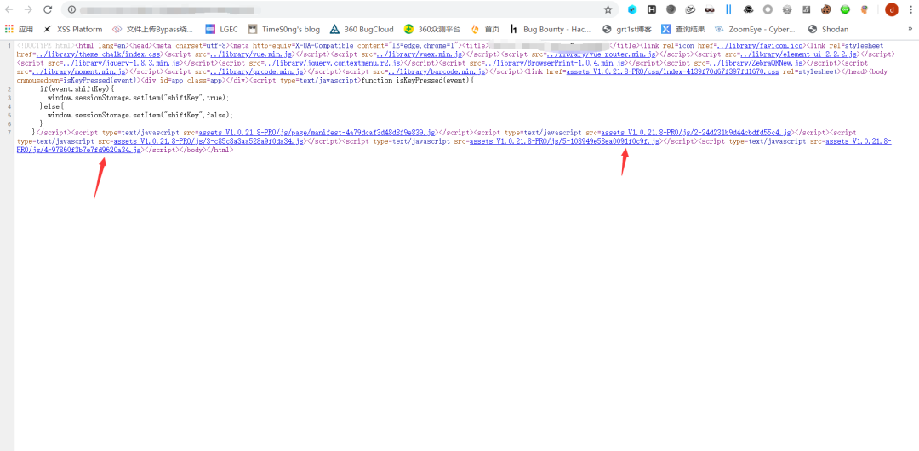Click the }else{ source line
Viewport: 919px width, 451px height.
point(51,106)
